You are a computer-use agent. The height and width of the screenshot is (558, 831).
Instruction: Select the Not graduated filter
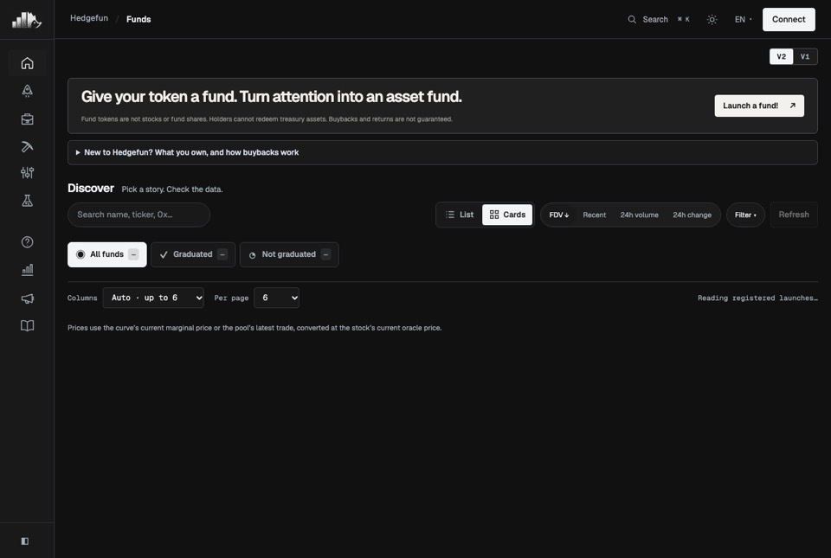point(289,254)
